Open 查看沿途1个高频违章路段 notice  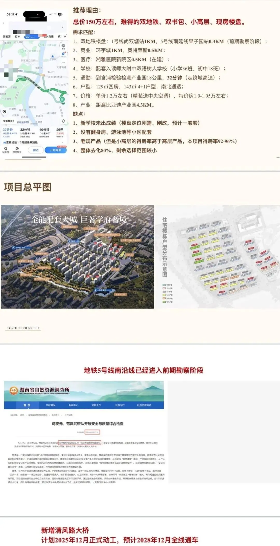[x=33, y=142]
